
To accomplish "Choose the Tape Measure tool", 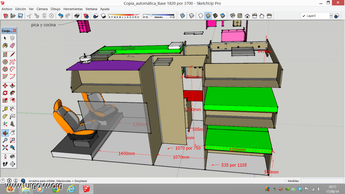I will pos(5,109).
